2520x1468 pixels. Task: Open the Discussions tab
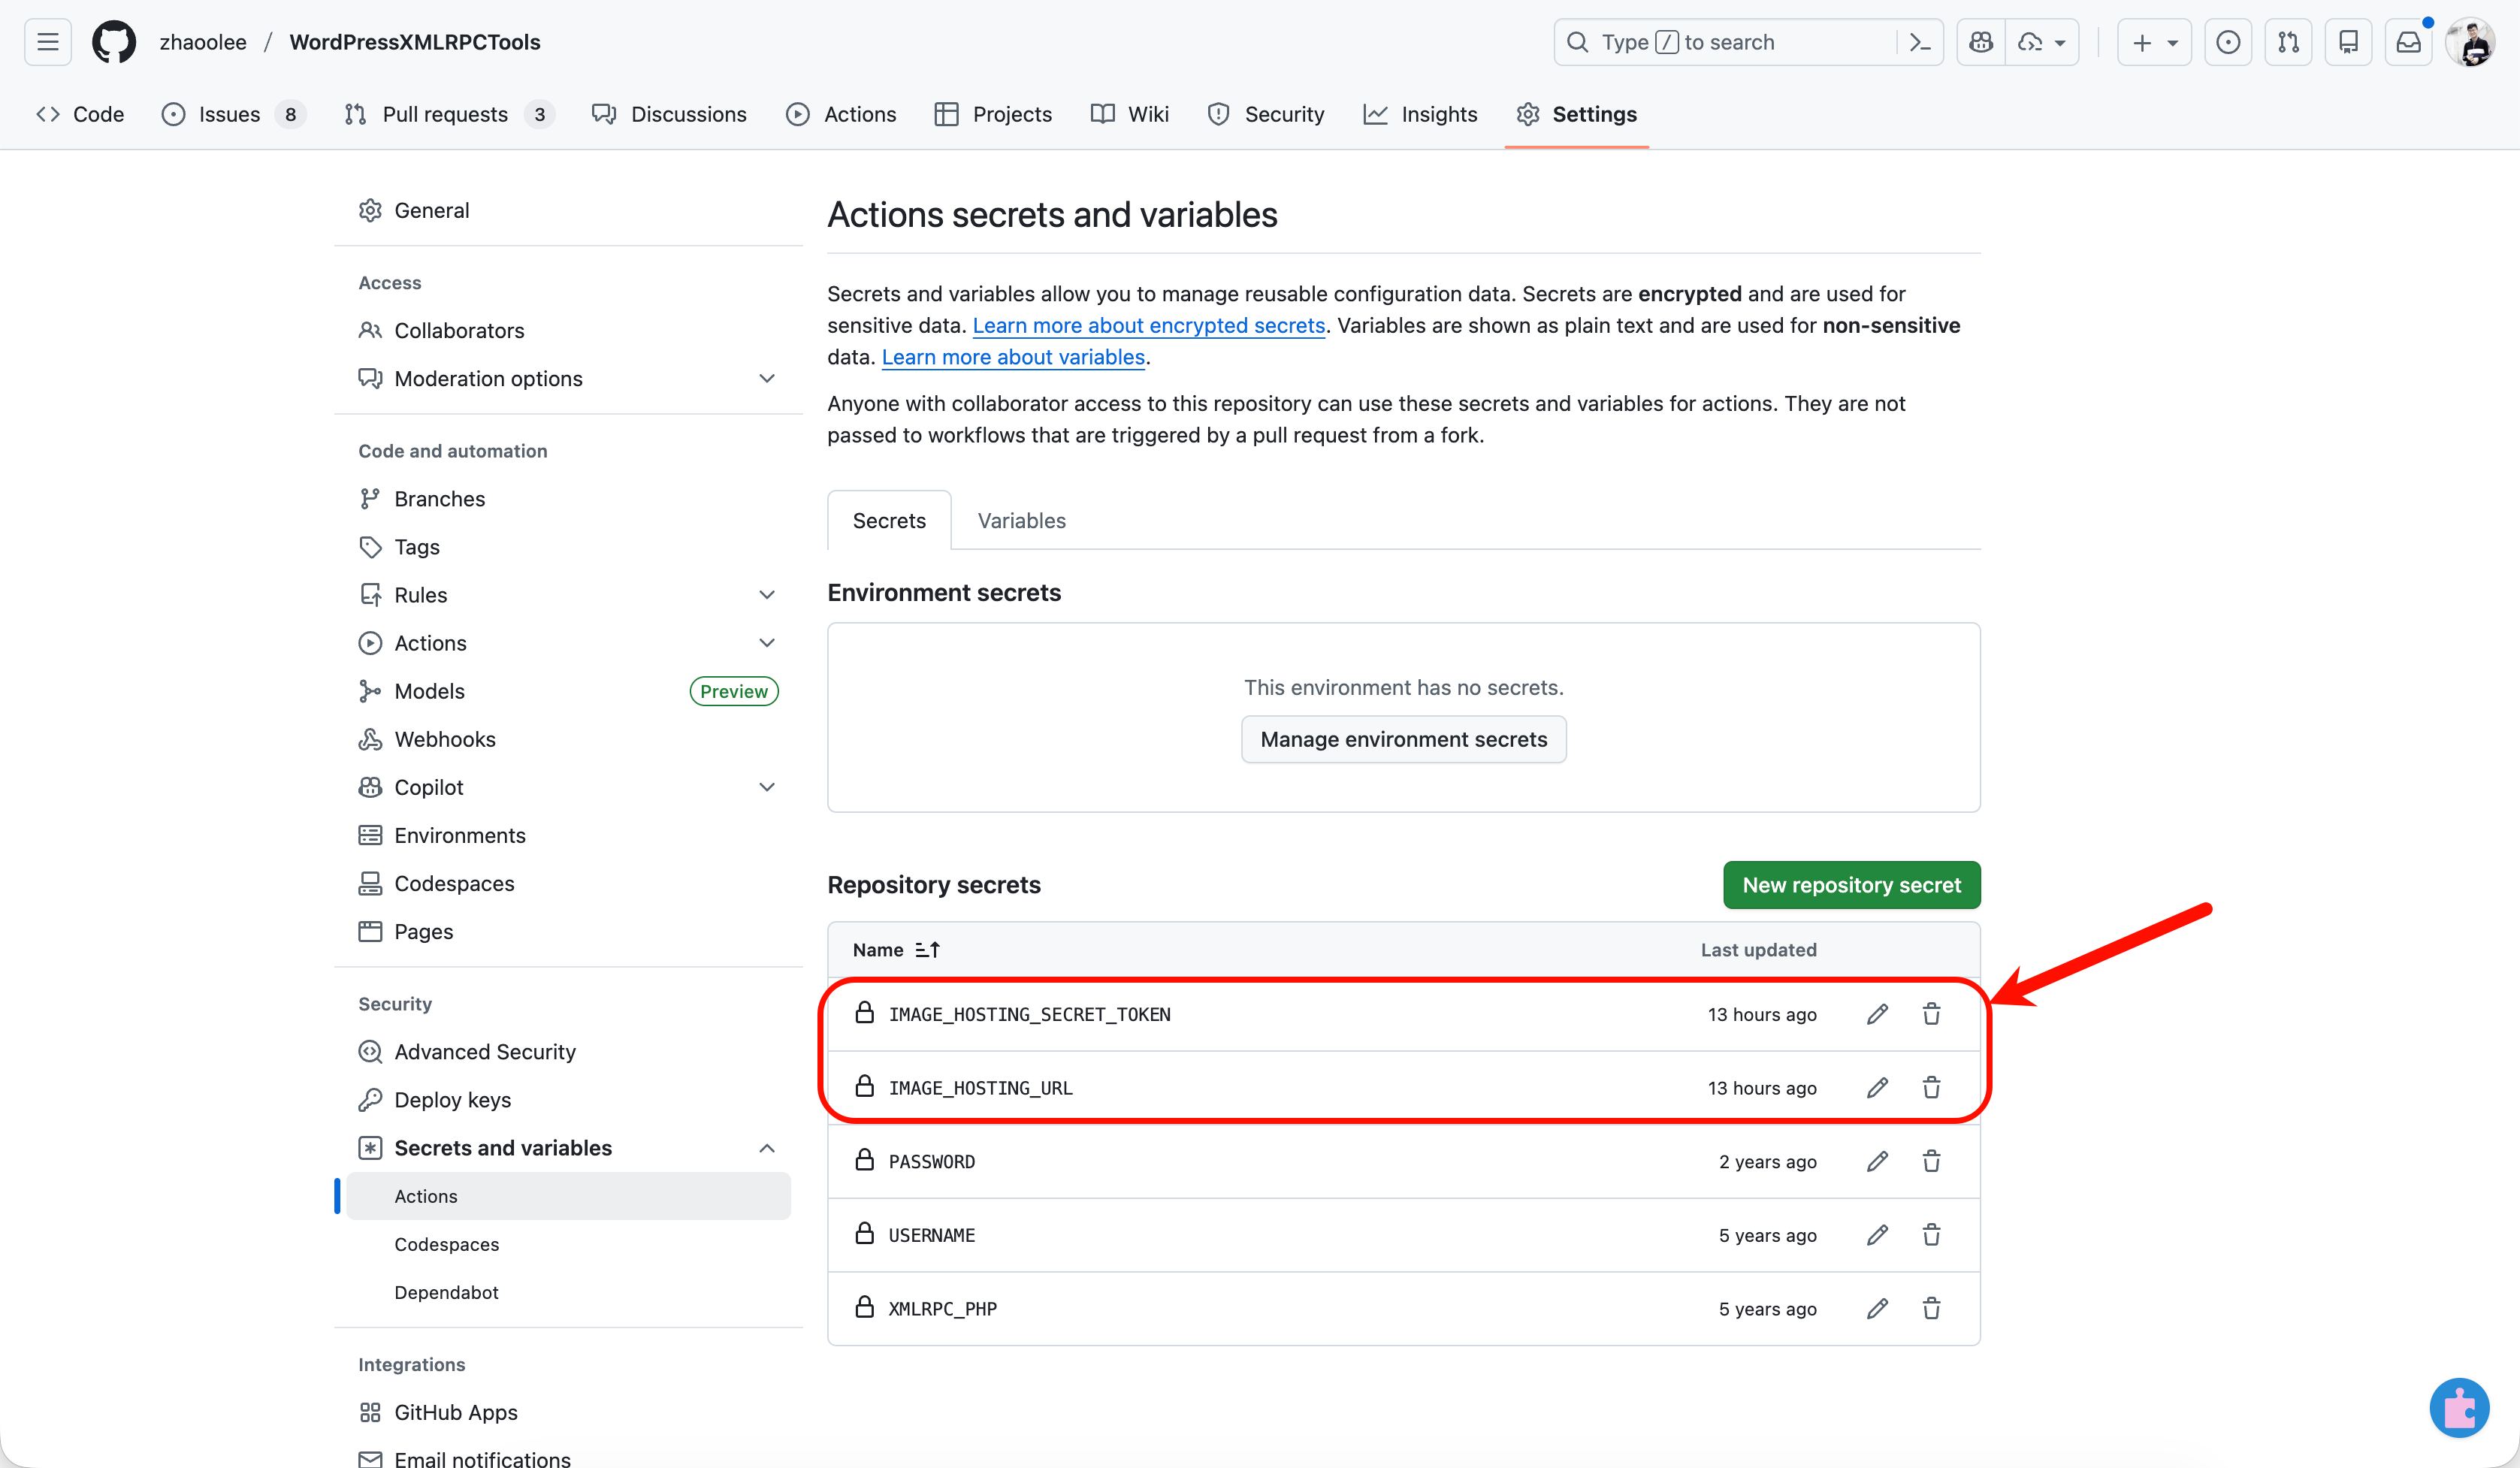[669, 114]
